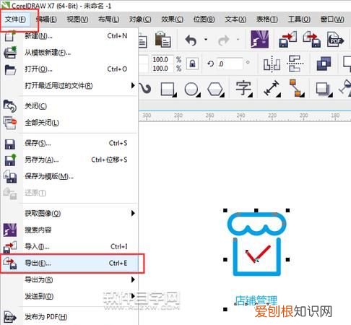Click the publish to PDF toolbar icon
The height and width of the screenshot is (325, 351).
[x=336, y=40]
